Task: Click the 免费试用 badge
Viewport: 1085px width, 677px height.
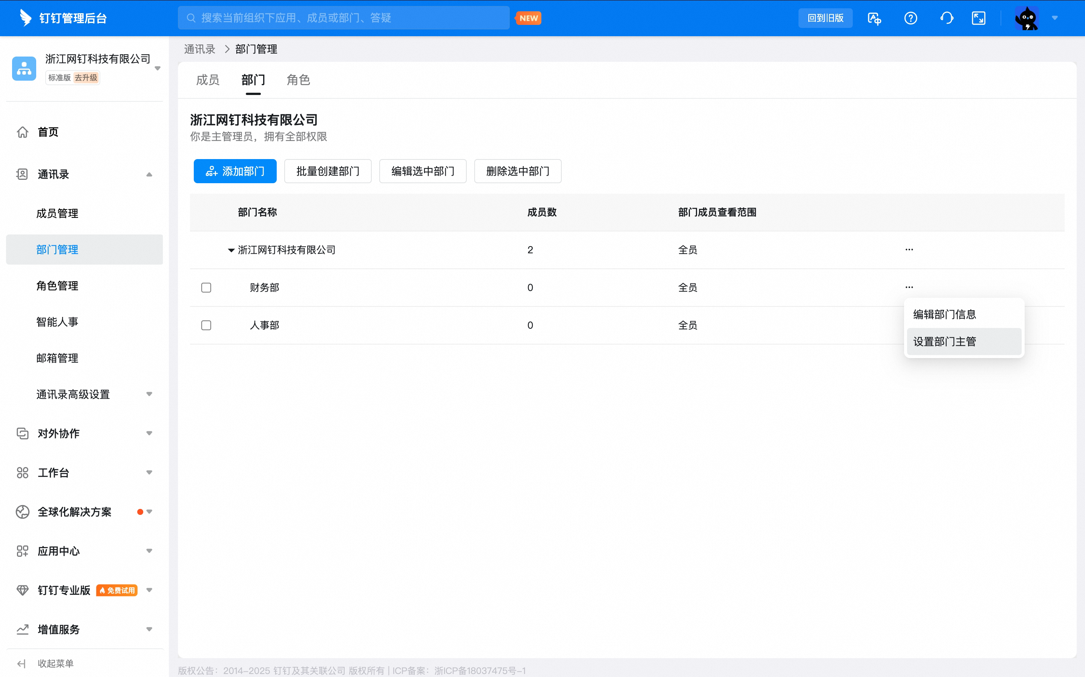Action: [x=117, y=590]
